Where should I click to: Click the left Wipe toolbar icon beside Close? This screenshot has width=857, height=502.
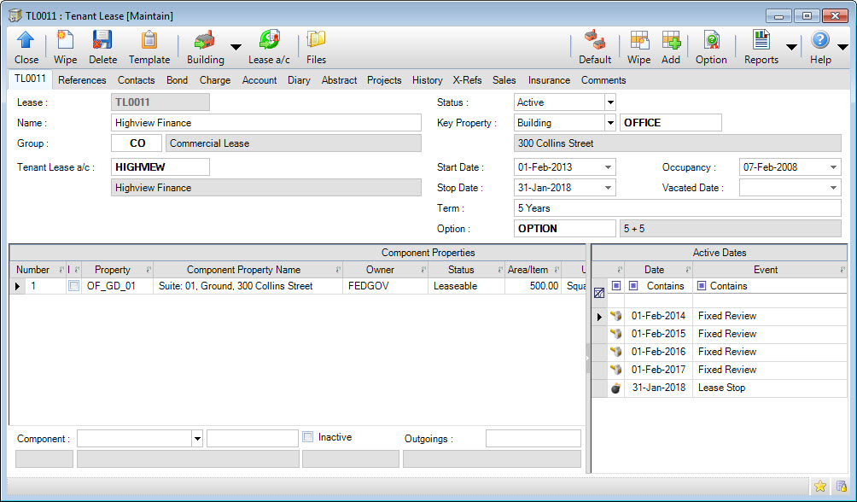[65, 40]
